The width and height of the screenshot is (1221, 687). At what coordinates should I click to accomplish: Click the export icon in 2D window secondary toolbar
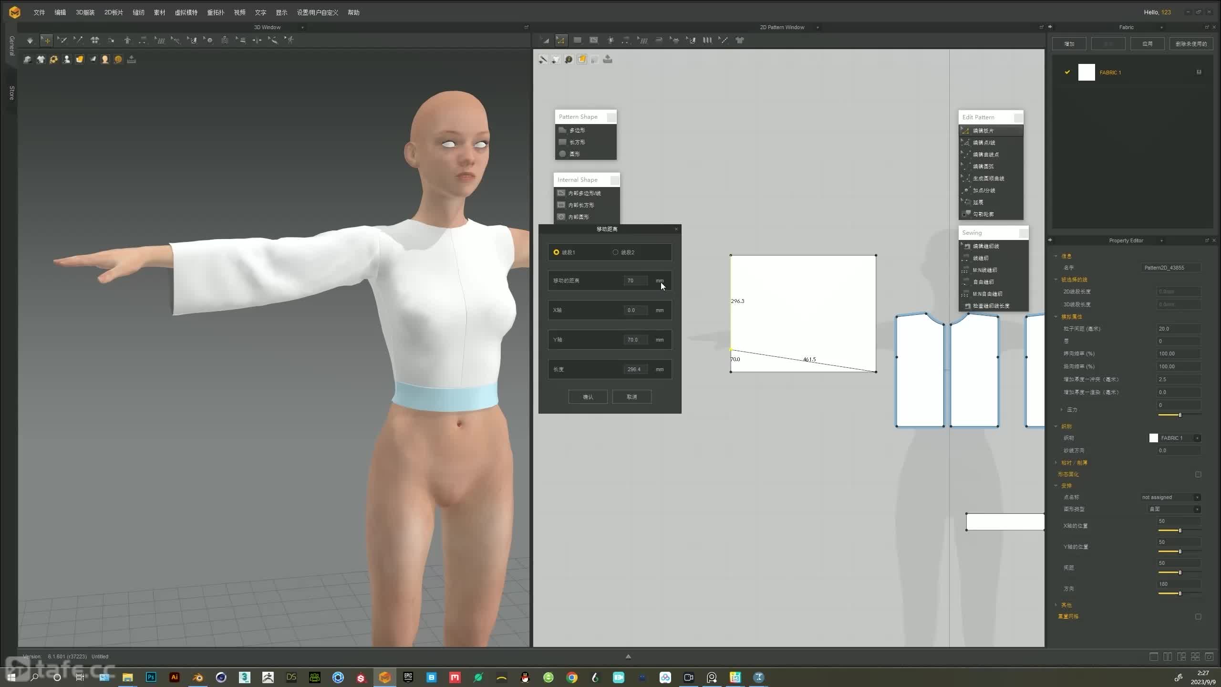608,59
